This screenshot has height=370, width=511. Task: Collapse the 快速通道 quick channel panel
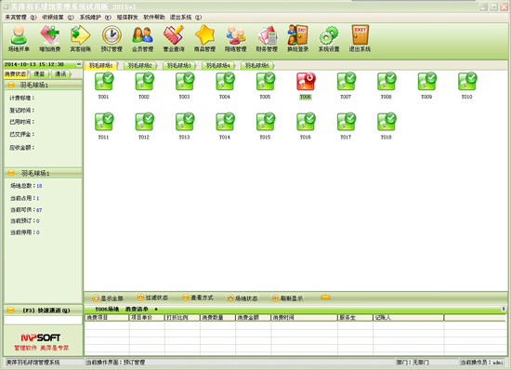tap(11, 311)
